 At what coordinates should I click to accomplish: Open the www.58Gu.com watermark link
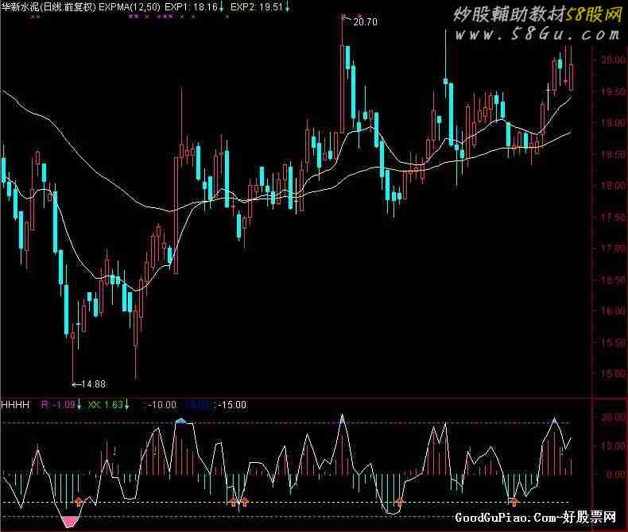click(537, 35)
